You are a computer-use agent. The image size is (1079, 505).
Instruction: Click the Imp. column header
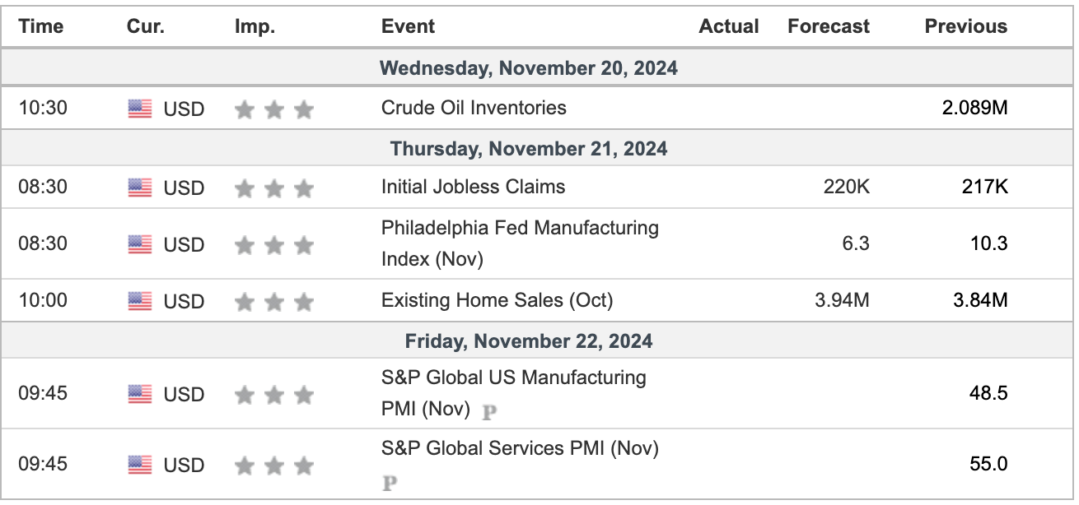[x=255, y=26]
